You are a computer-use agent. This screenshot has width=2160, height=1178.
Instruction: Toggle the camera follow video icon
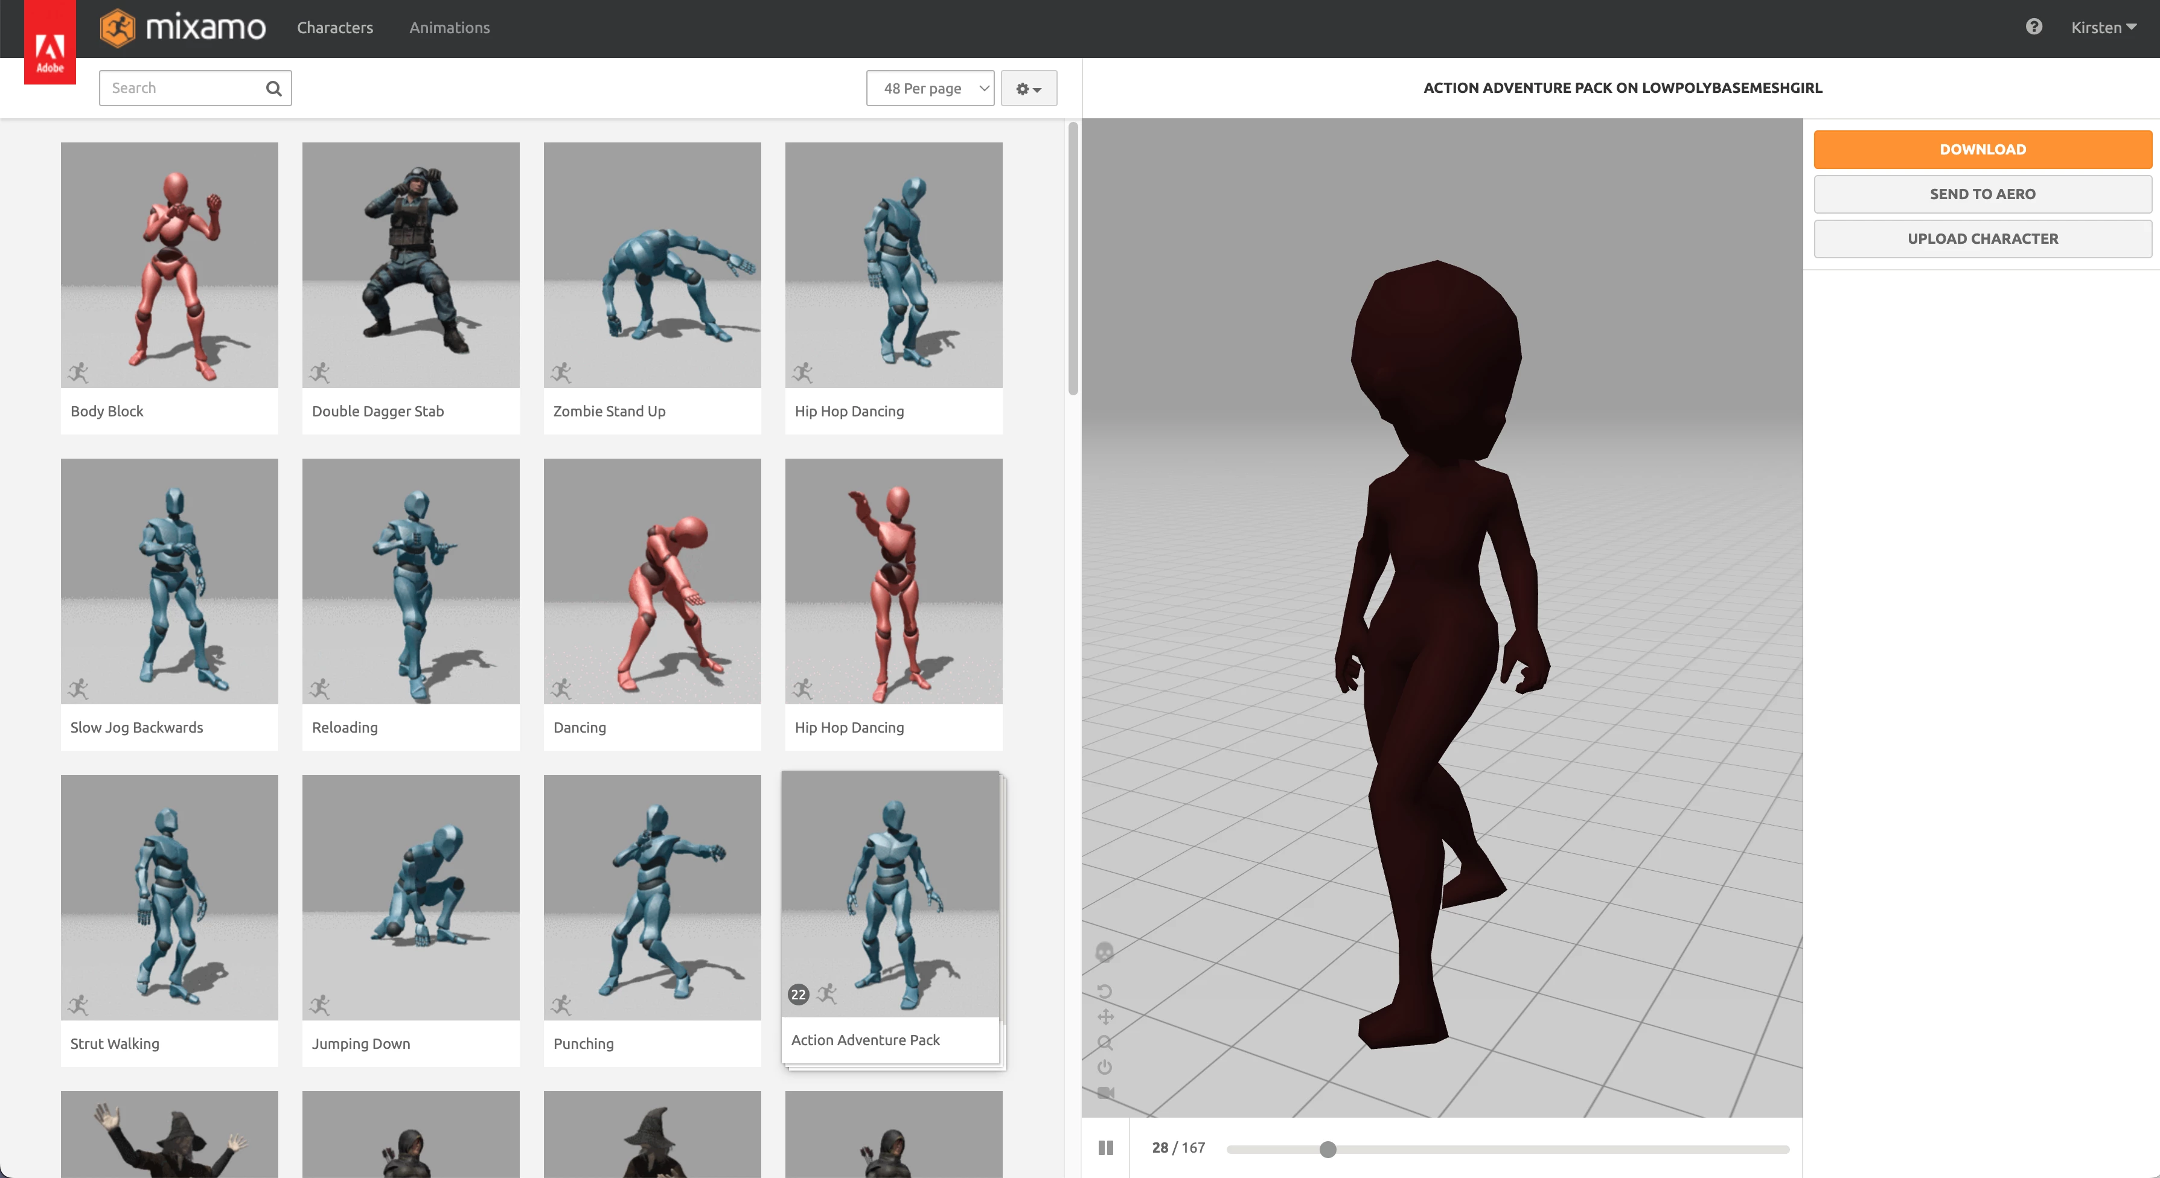coord(1105,1094)
